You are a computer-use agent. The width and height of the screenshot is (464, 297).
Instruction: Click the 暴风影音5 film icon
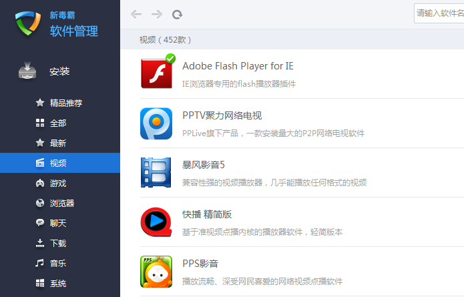(156, 172)
